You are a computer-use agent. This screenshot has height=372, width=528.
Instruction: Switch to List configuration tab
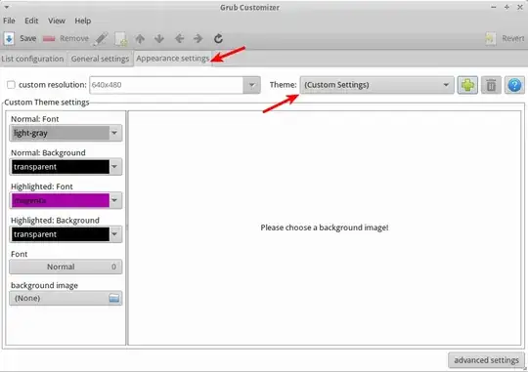point(32,59)
